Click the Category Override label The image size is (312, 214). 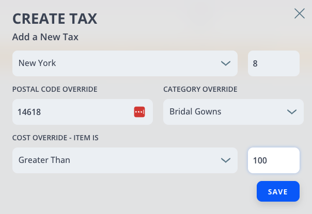pyautogui.click(x=200, y=89)
